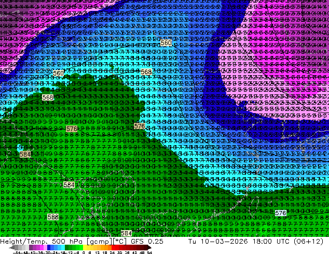Click the '-54' scale value
Screen dimensions: 329x254
point(17,252)
